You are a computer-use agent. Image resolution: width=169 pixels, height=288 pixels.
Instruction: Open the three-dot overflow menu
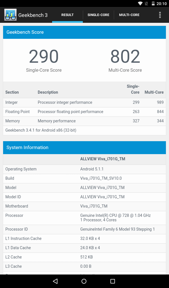[160, 15]
